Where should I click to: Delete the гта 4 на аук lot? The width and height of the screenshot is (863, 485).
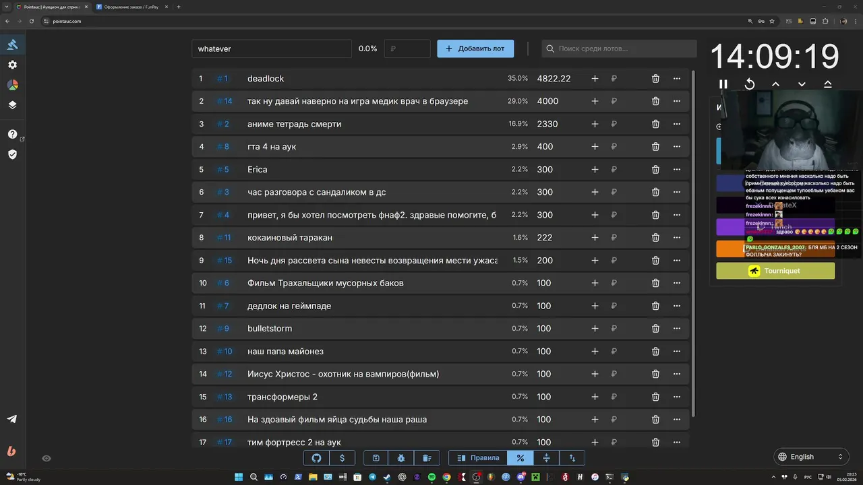click(655, 147)
